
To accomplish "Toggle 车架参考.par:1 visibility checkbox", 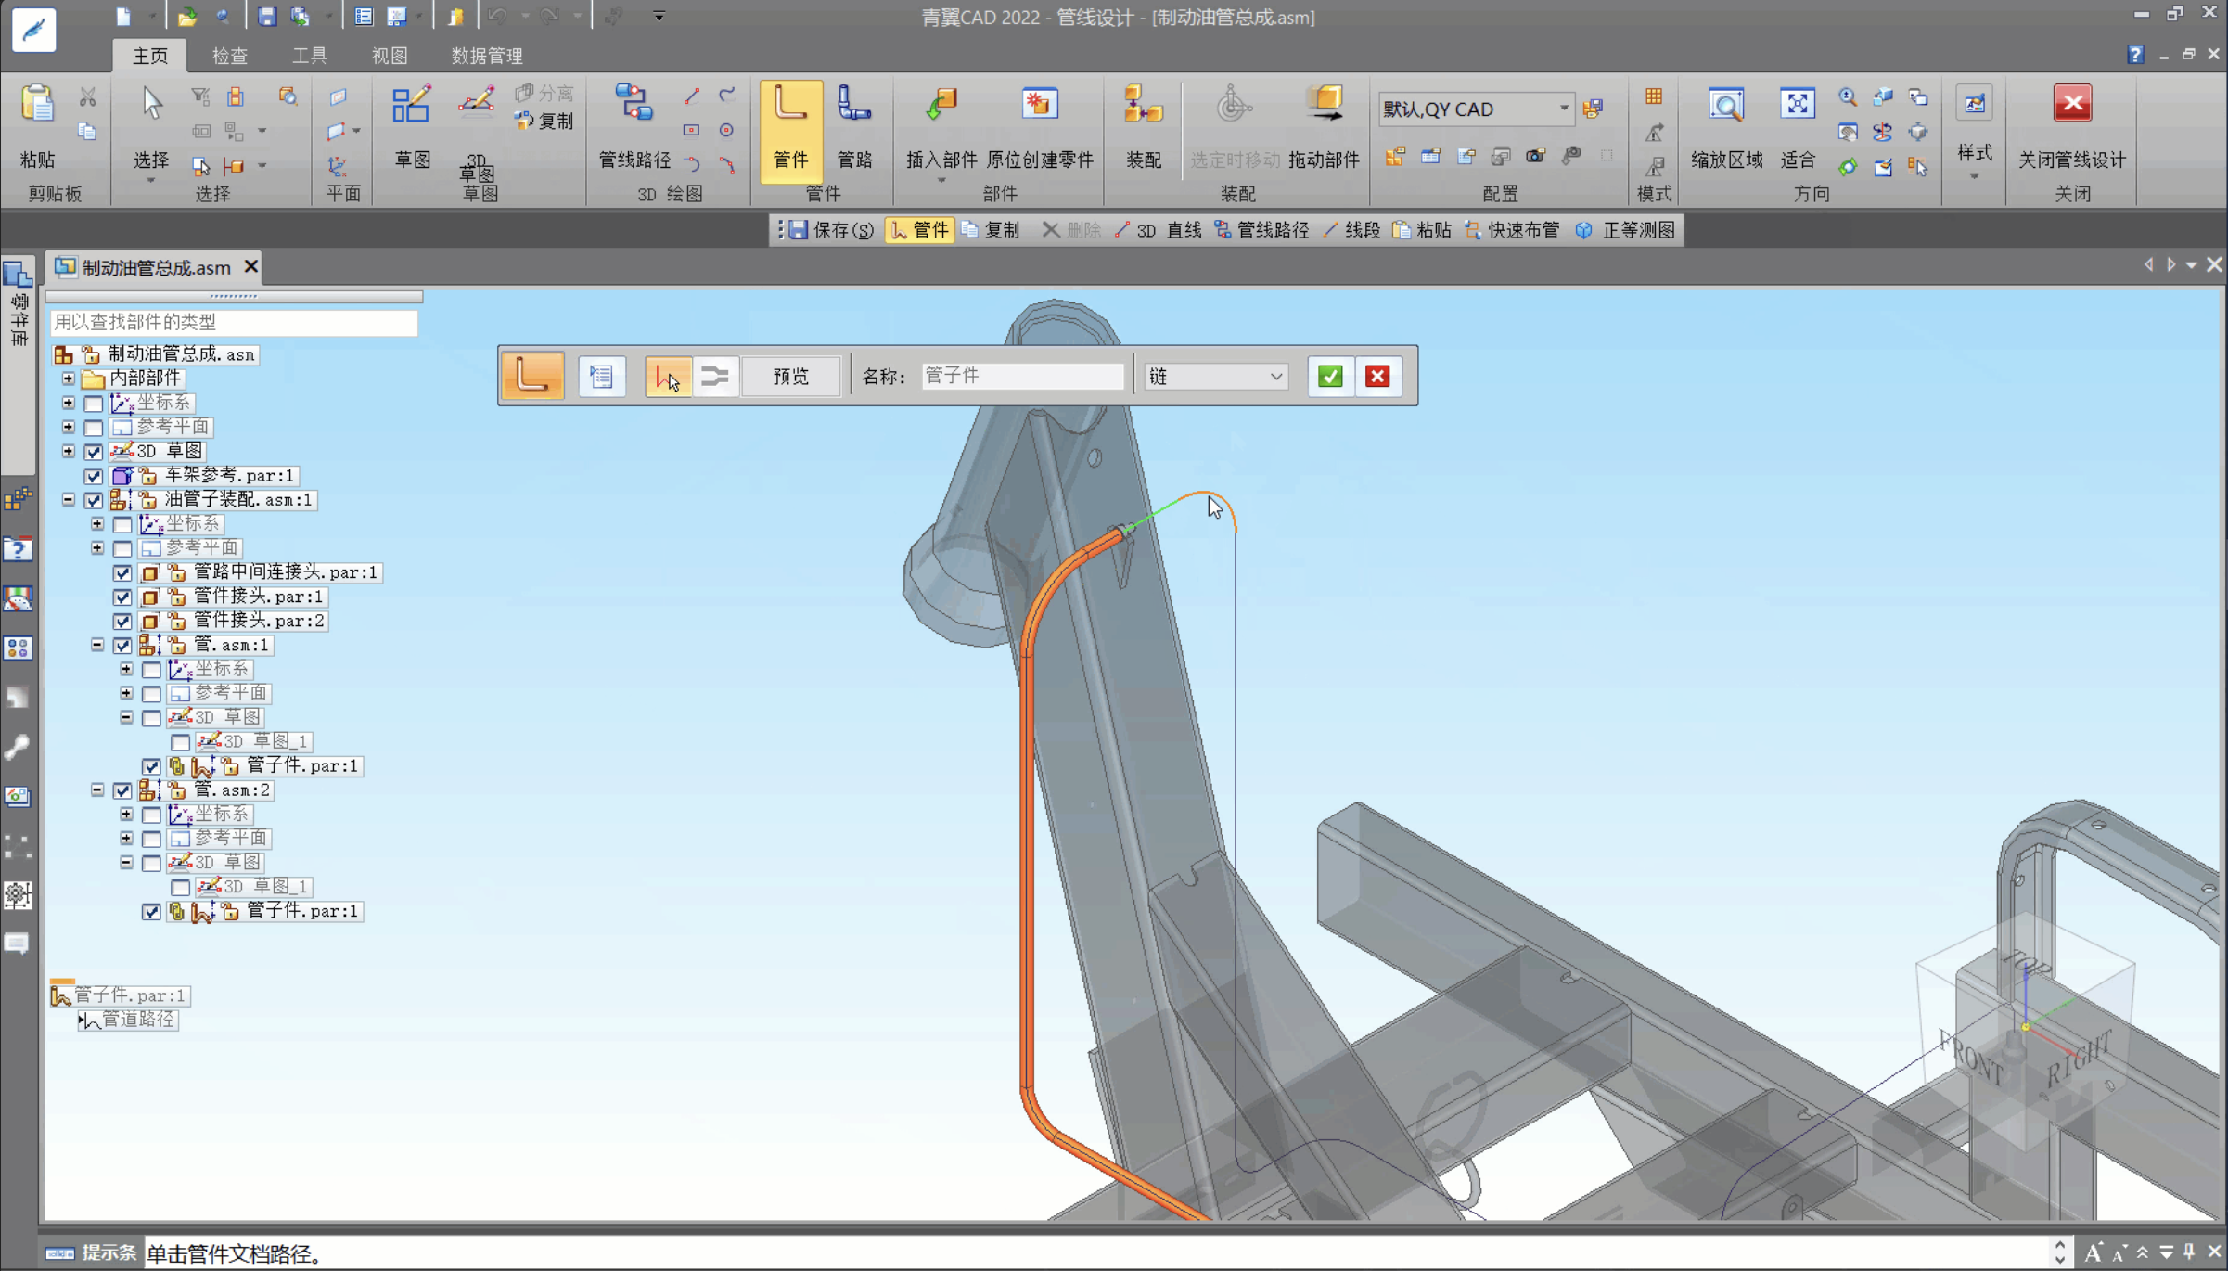I will point(94,476).
